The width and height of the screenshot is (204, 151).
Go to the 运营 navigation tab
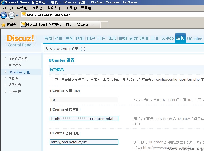(134, 39)
